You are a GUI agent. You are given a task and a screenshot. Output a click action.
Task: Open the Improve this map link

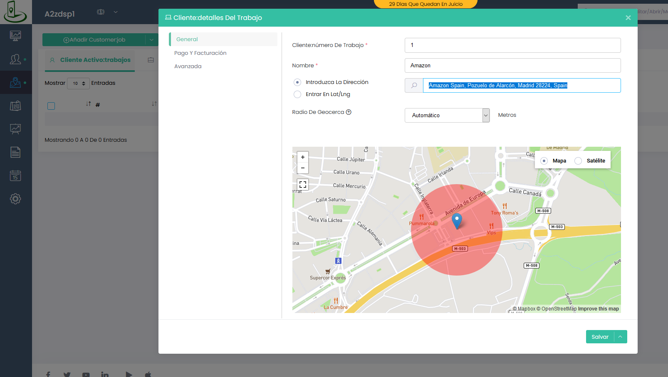[x=599, y=309]
